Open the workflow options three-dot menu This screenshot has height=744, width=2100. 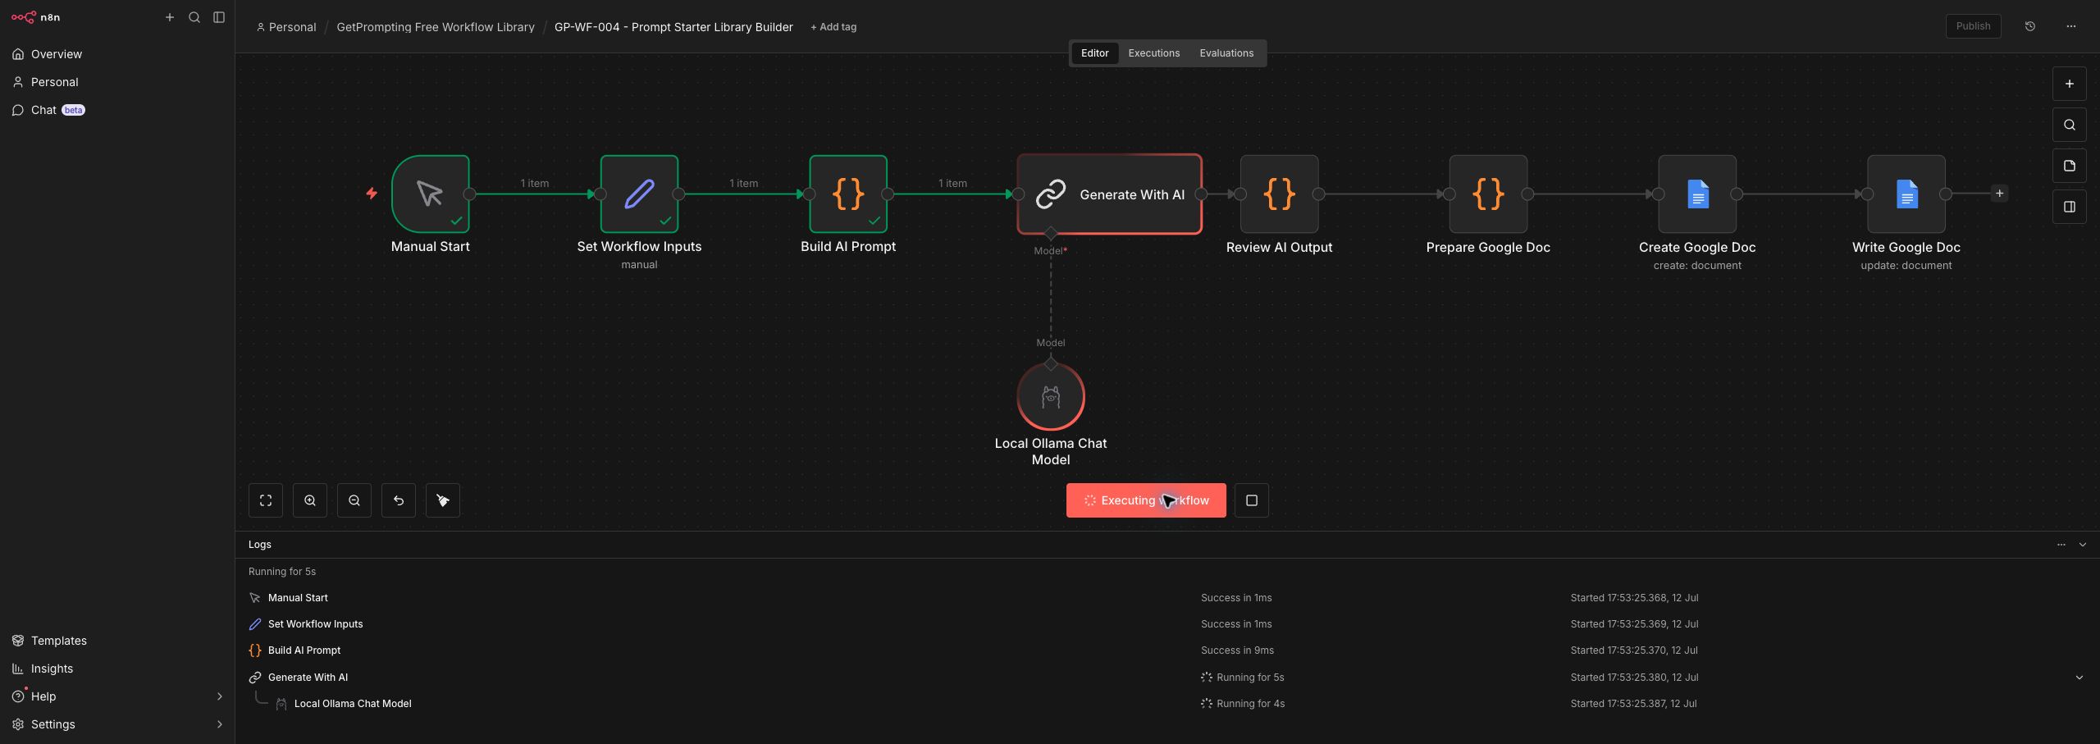[2071, 26]
